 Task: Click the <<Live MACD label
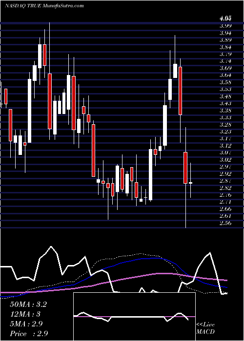click(205, 328)
